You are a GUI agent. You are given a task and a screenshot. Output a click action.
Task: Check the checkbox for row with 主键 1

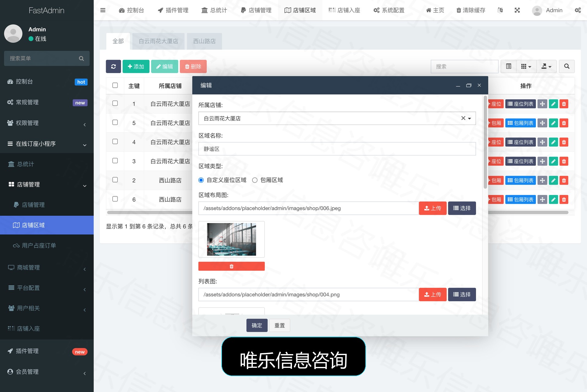tap(115, 103)
